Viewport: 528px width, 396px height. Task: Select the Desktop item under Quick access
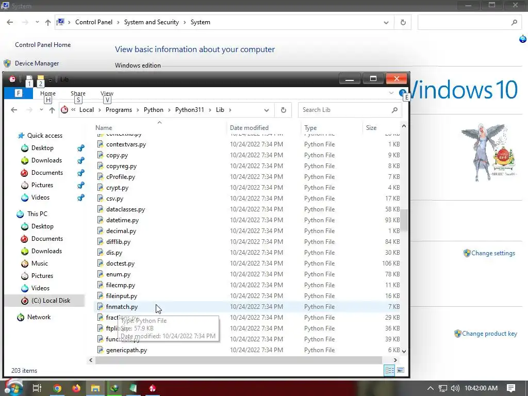point(42,148)
